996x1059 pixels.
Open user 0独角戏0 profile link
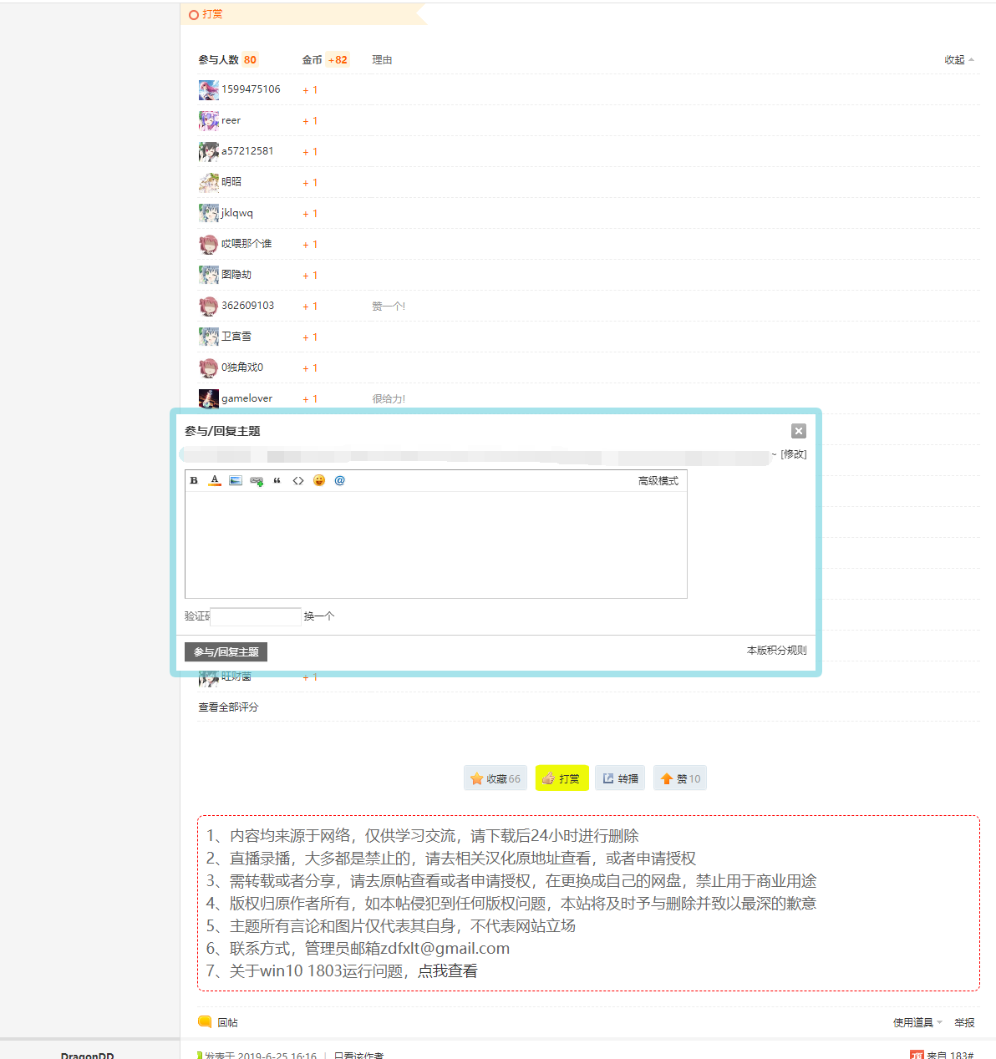click(x=242, y=367)
